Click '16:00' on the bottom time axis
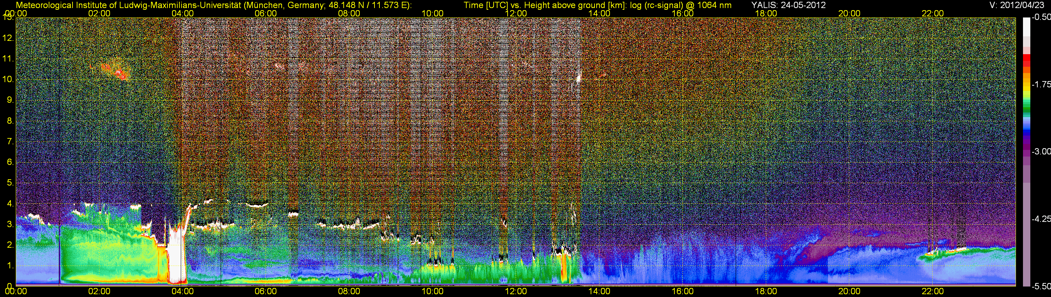Screen dimensions: 1051x297 pyautogui.click(x=682, y=292)
